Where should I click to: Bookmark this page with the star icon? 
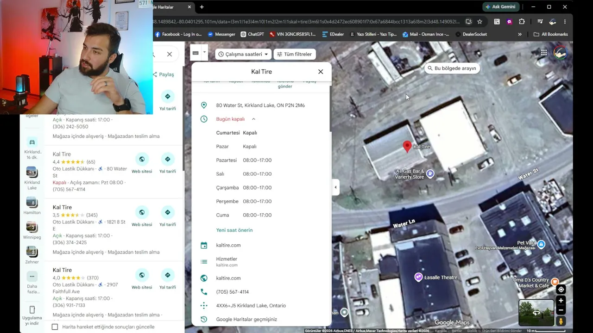479,22
